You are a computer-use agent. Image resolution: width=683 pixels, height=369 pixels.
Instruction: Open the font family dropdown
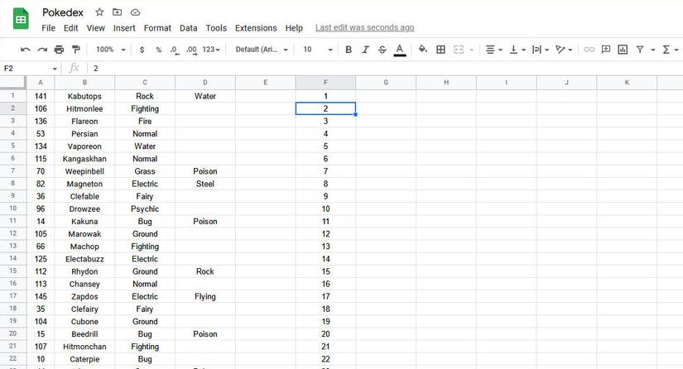point(262,50)
